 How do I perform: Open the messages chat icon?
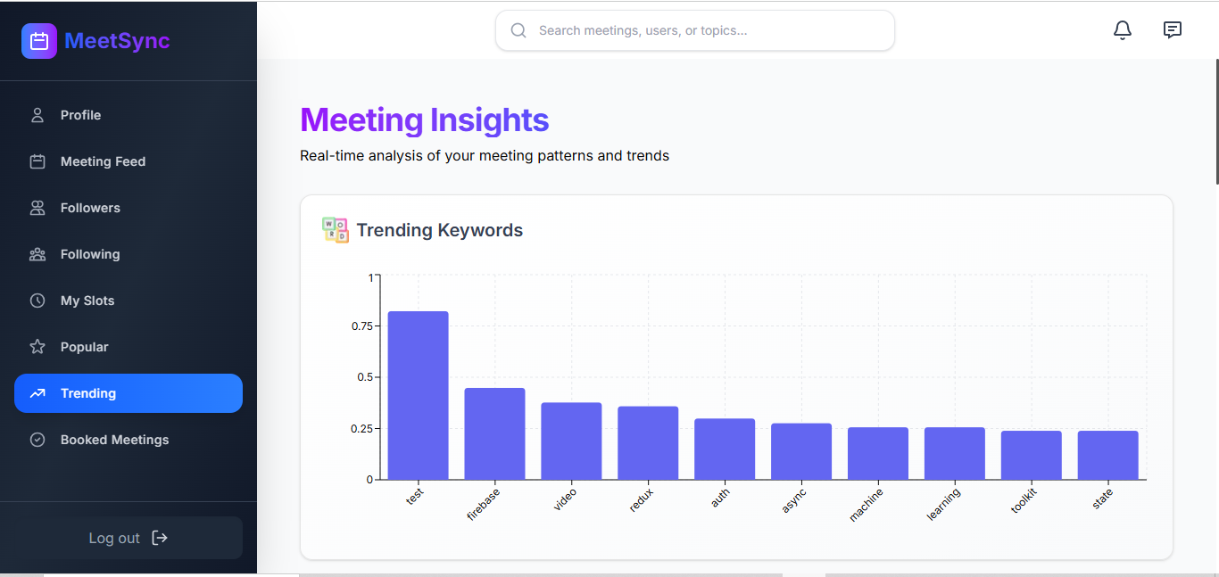(x=1173, y=30)
